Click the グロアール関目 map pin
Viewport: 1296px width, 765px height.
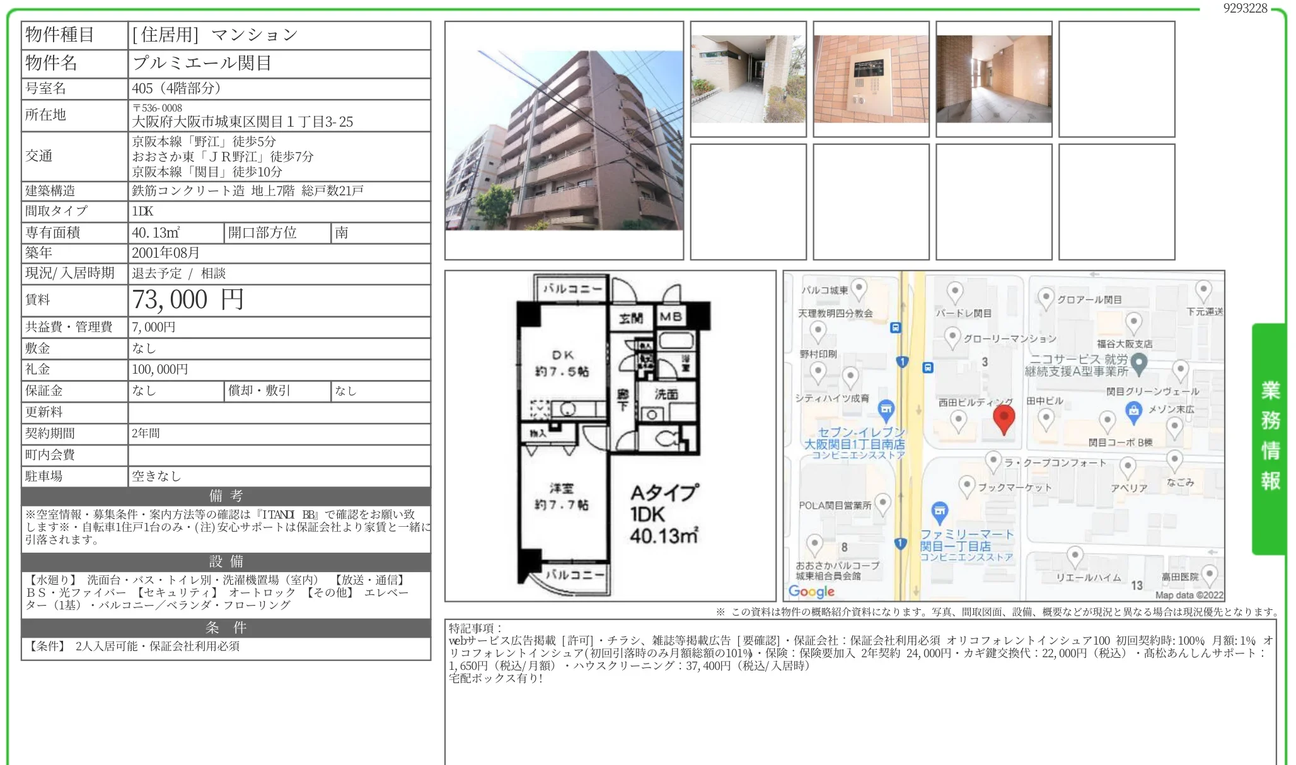tap(1046, 297)
